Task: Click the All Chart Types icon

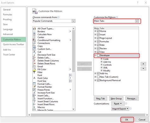Action: [x=34, y=28]
